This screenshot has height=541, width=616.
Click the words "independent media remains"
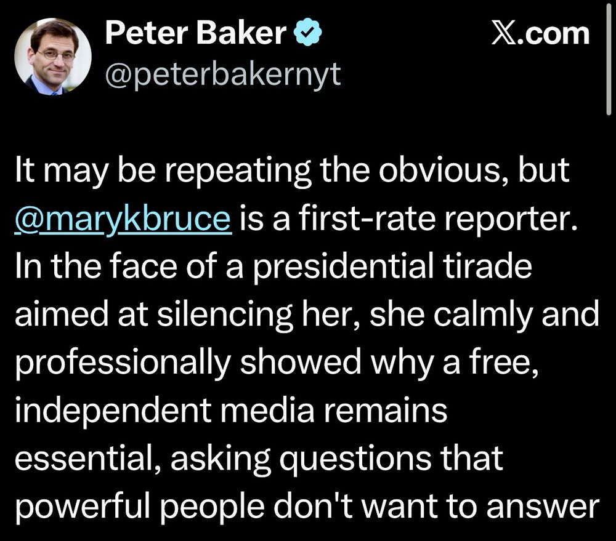click(231, 411)
